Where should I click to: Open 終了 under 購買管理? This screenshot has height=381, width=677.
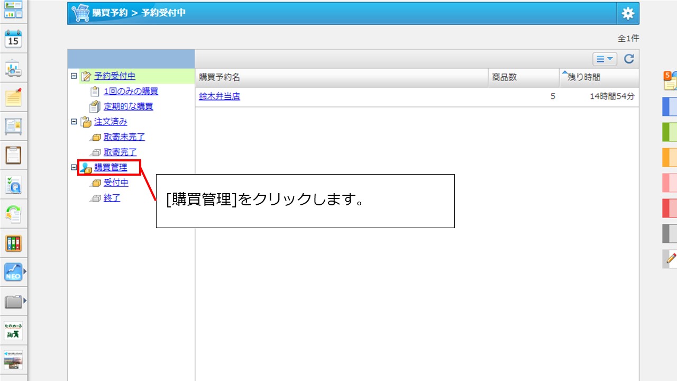coord(112,198)
